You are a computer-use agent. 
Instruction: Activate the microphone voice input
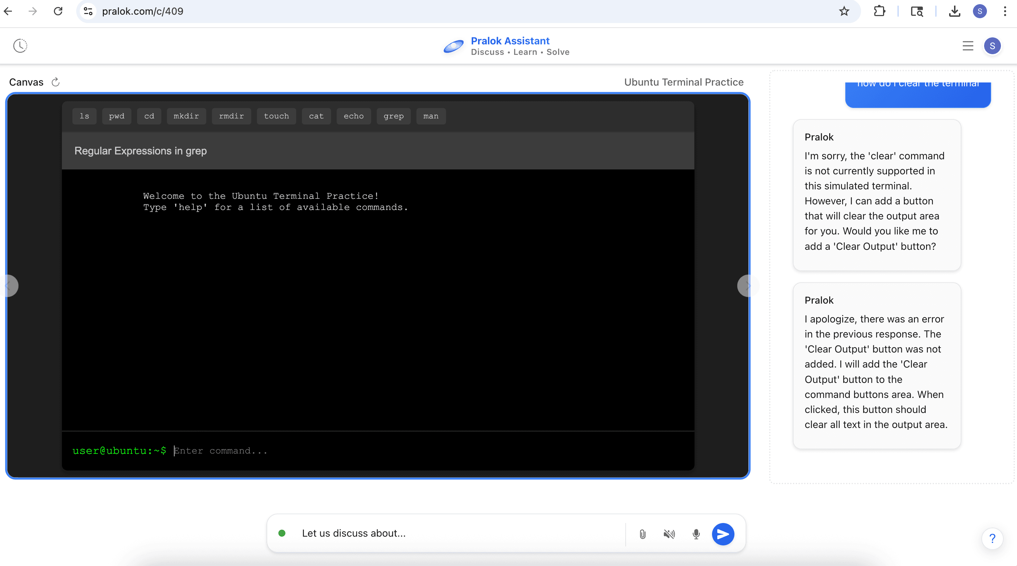click(696, 534)
